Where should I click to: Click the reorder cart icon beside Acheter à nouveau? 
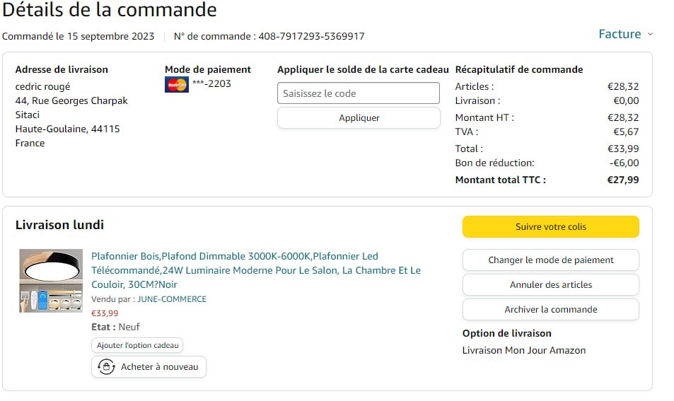coord(106,367)
